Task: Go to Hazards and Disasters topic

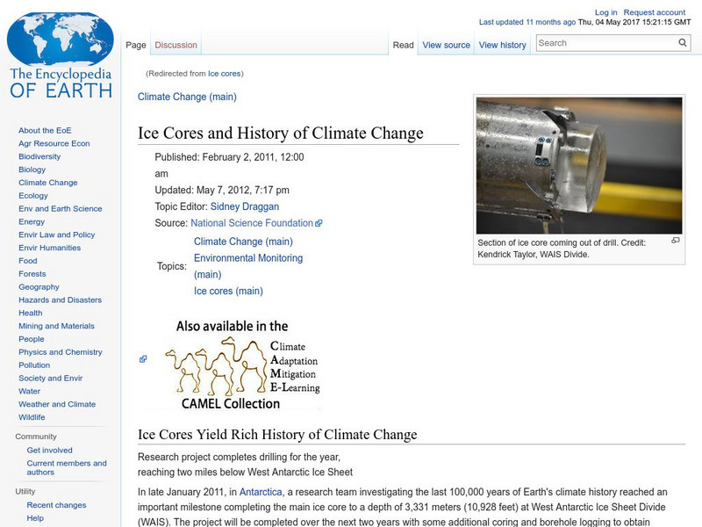Action: coord(60,300)
